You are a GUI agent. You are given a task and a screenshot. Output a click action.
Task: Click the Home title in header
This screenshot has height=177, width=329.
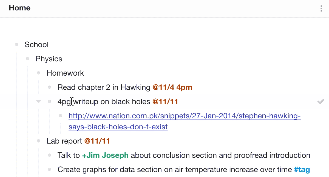point(20,8)
